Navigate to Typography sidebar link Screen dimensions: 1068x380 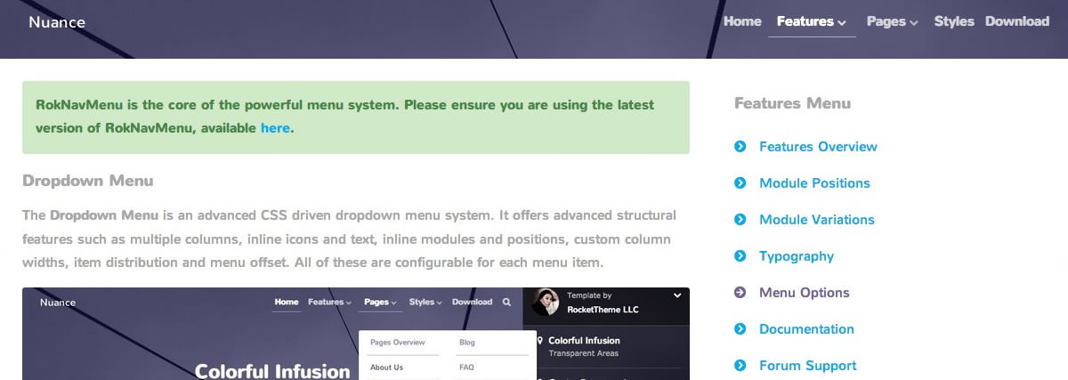coord(797,256)
